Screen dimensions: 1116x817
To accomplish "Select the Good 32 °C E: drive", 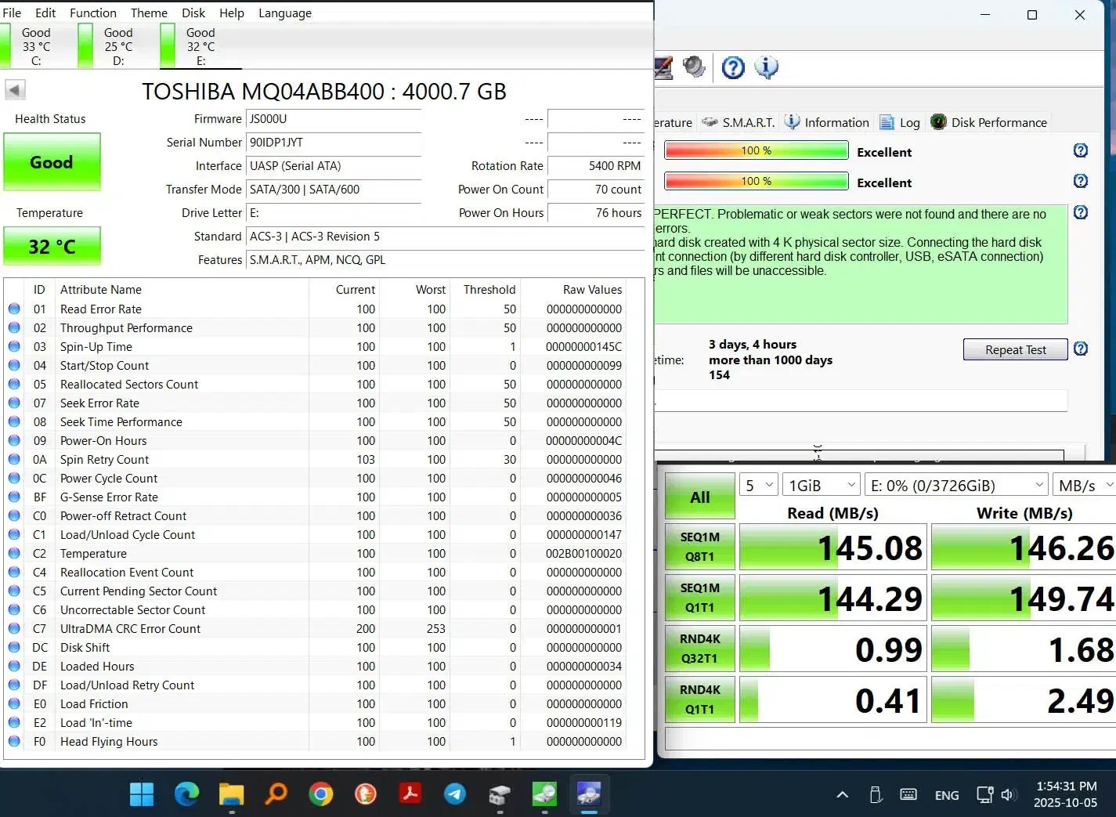I will 200,46.
